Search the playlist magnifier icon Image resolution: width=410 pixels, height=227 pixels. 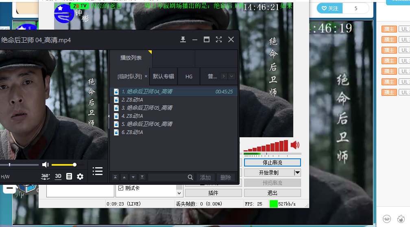tap(190, 177)
